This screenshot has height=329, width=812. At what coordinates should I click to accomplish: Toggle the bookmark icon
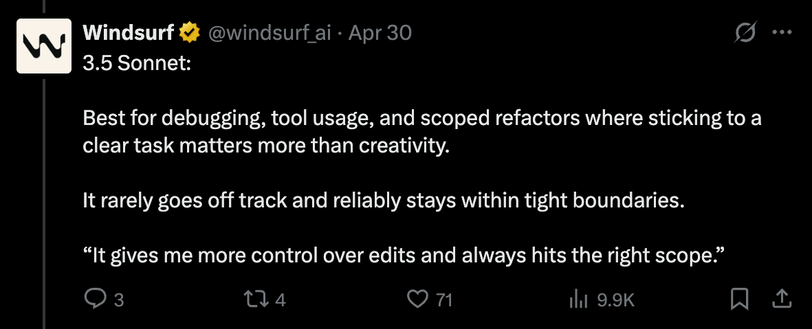739,299
